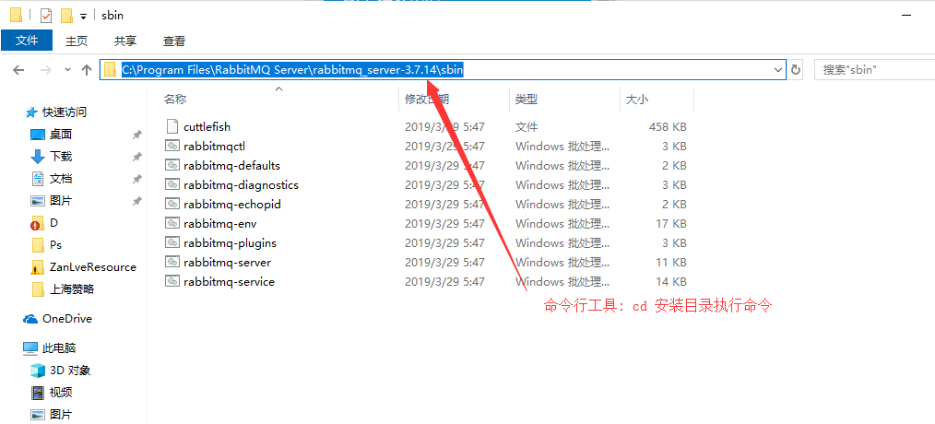Screen dimensions: 935x424
Task: Click the 14 KB size of rabbitmq-service
Action: click(671, 281)
